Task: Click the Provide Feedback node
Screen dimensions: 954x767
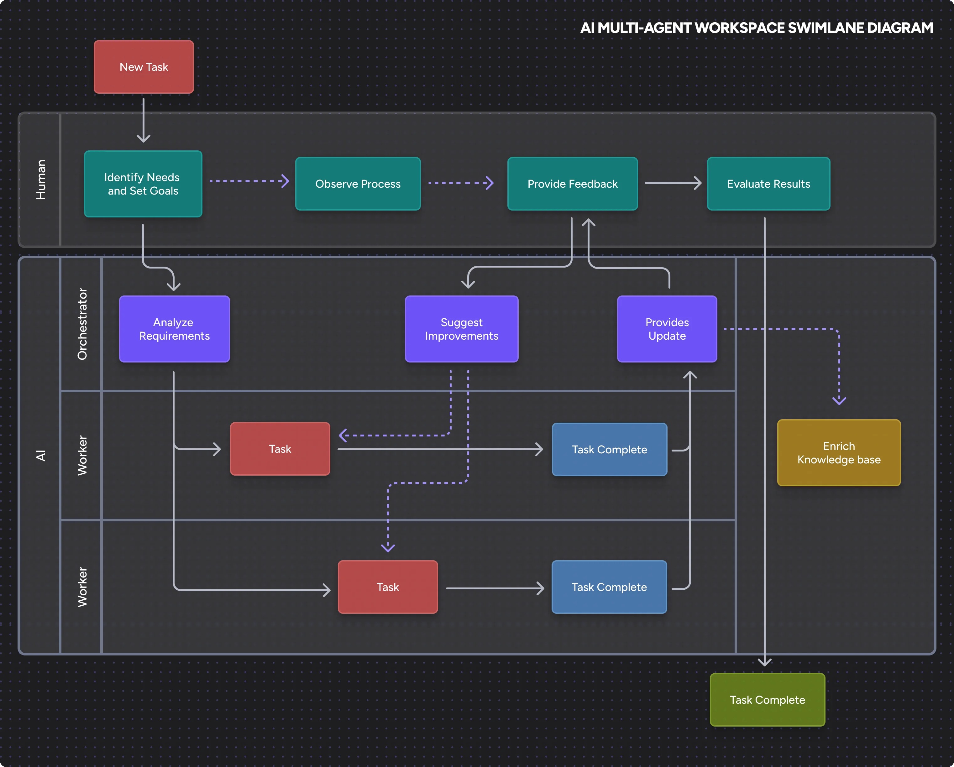Action: 573,184
